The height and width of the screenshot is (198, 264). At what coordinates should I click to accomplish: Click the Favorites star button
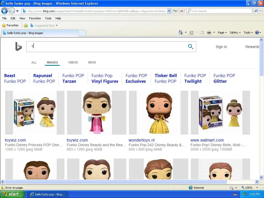click(x=10, y=26)
